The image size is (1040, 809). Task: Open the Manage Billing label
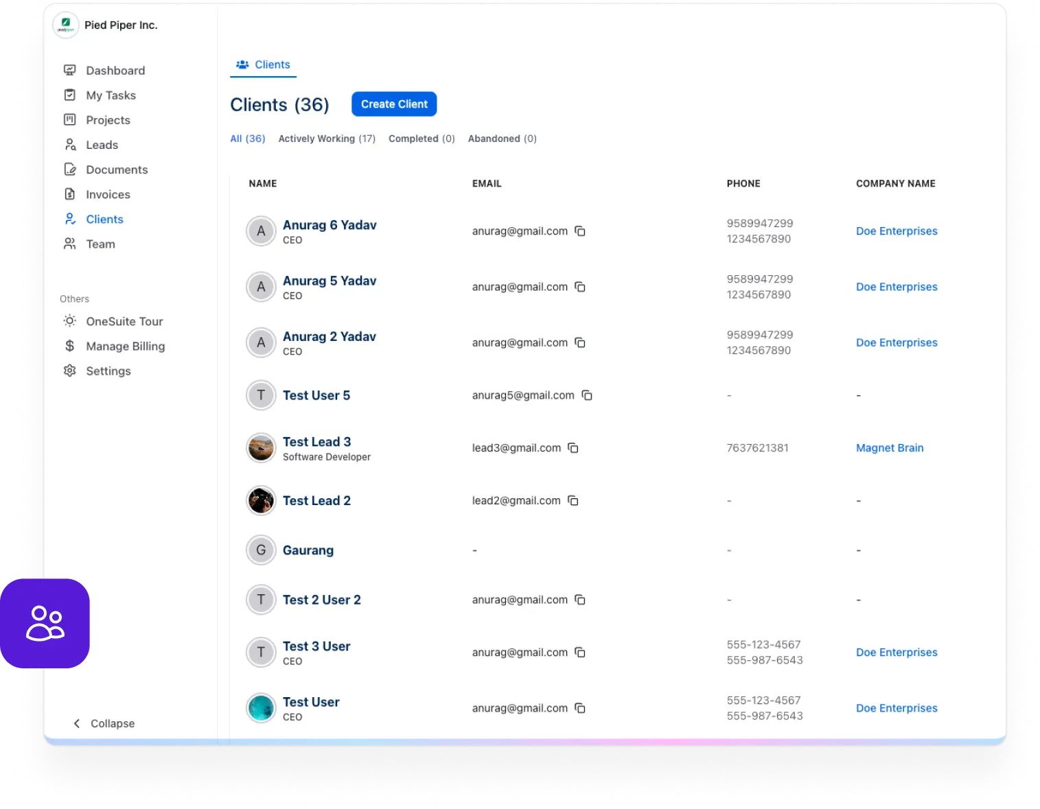125,346
